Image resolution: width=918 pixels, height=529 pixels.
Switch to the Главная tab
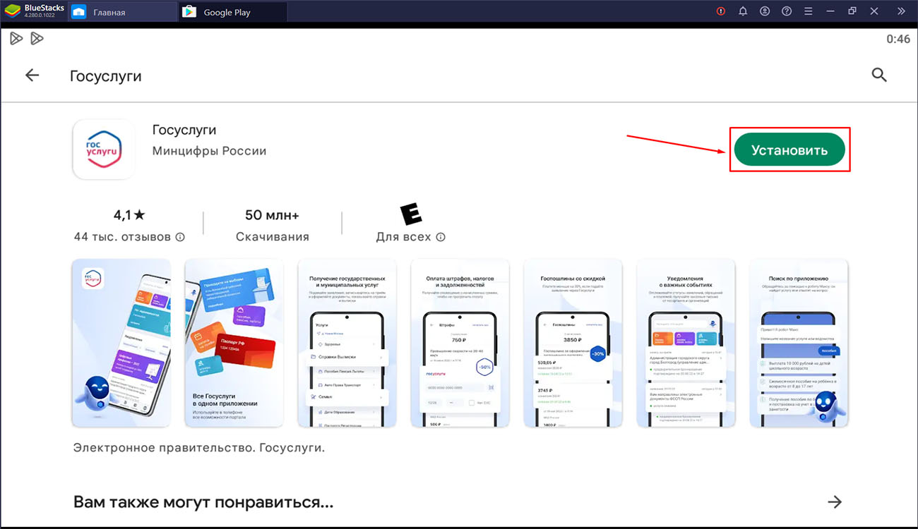coord(121,12)
